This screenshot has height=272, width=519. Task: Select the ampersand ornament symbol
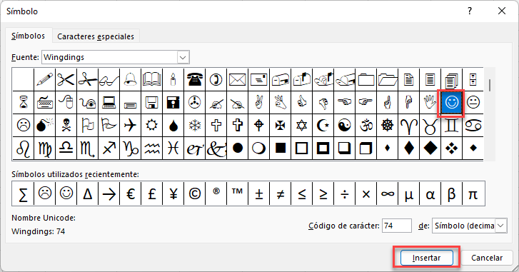pyautogui.click(x=216, y=148)
